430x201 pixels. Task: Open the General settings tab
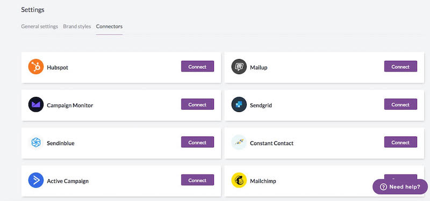[39, 26]
